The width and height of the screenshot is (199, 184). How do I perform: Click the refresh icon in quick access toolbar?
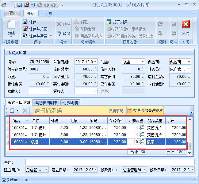point(40,5)
